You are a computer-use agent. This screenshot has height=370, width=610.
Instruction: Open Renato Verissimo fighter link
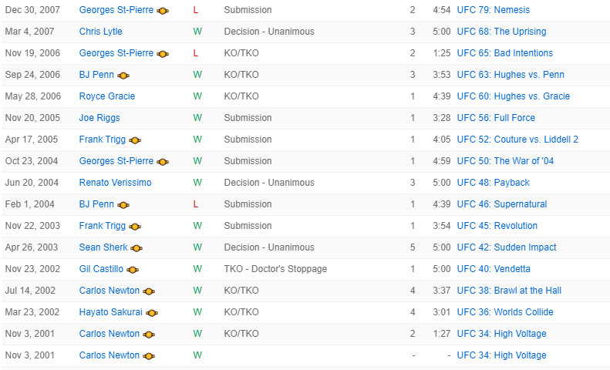pyautogui.click(x=115, y=183)
